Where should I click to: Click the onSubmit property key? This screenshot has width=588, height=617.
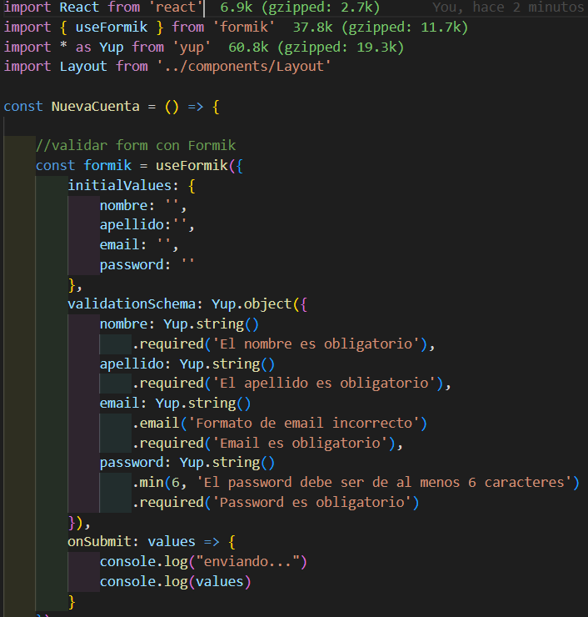coord(99,541)
